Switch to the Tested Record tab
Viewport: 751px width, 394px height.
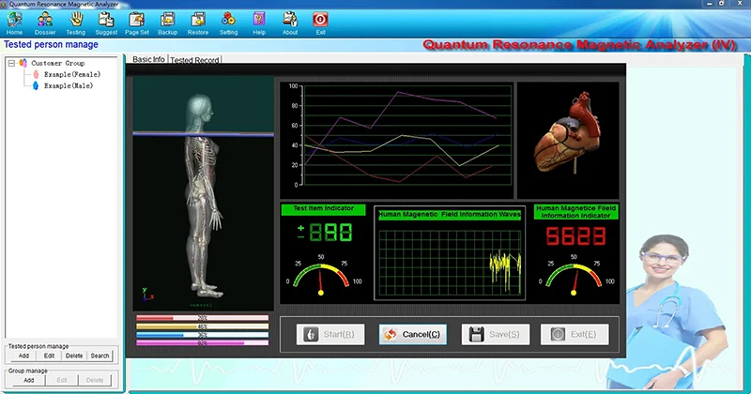[194, 60]
